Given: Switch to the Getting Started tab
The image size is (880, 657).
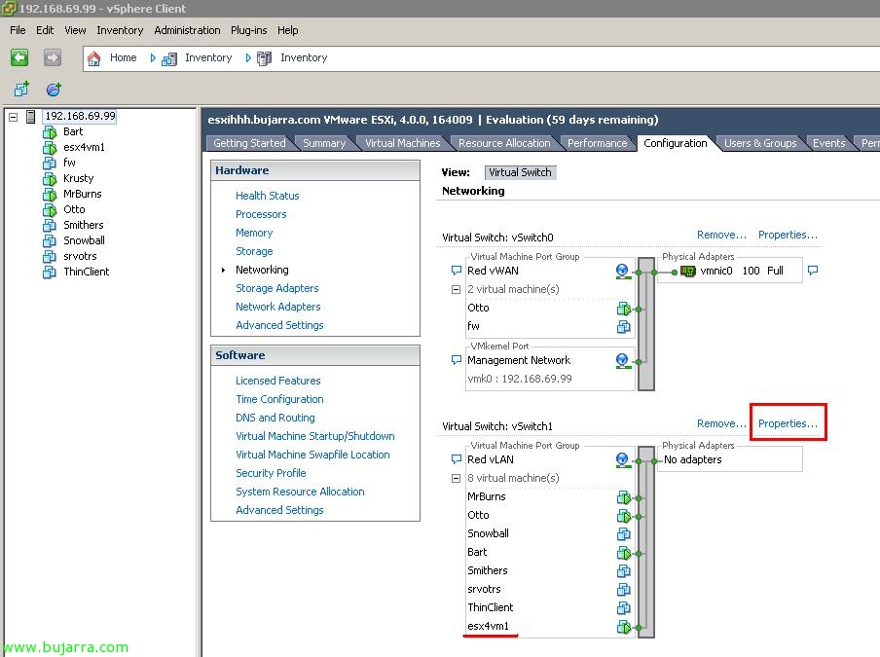Looking at the screenshot, I should [249, 143].
